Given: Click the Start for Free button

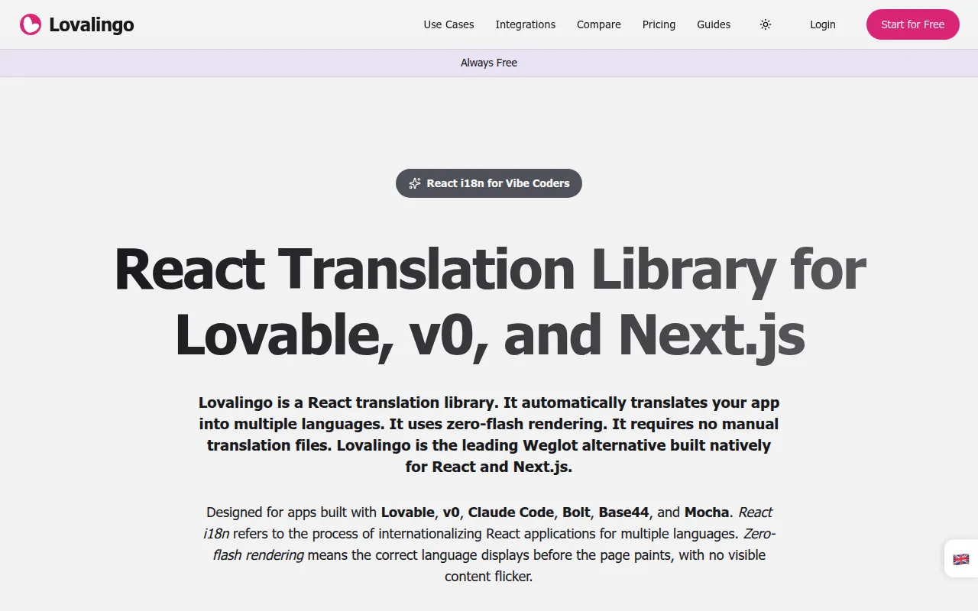Looking at the screenshot, I should (913, 24).
